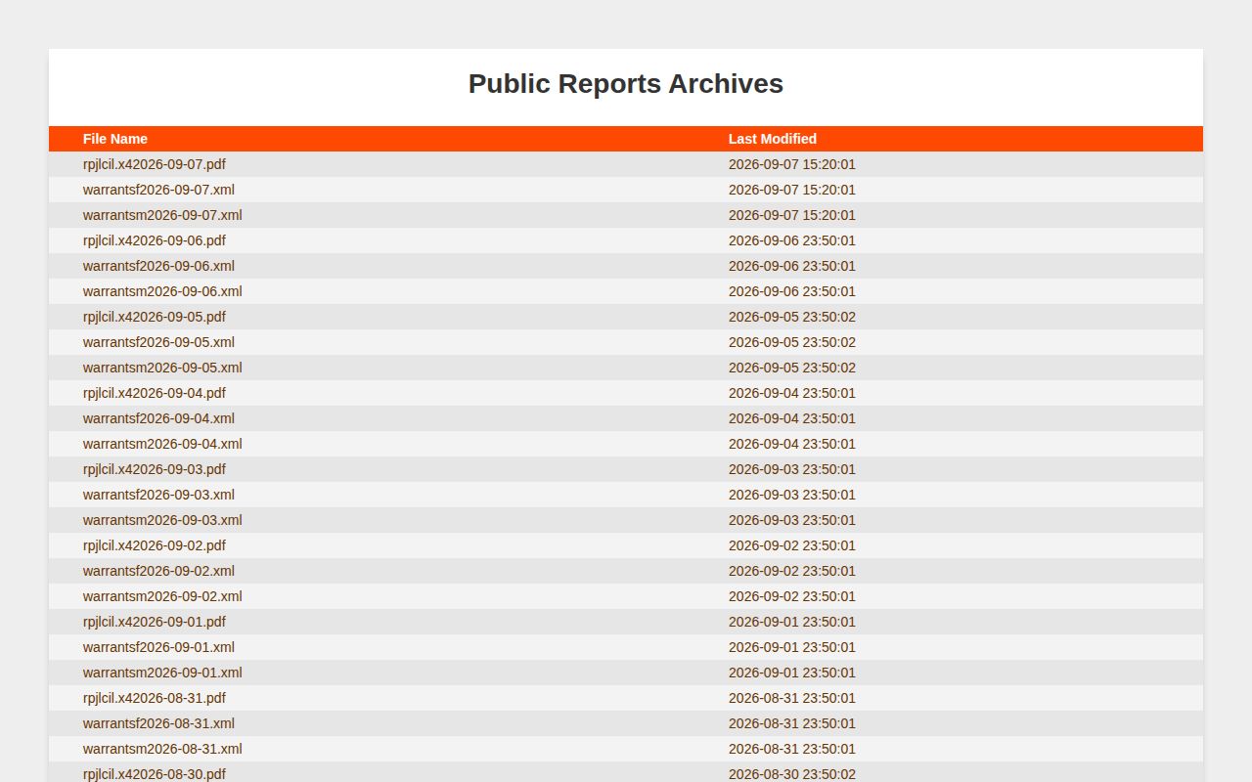Open warrantsm2026-09-05.xml file

(162, 368)
